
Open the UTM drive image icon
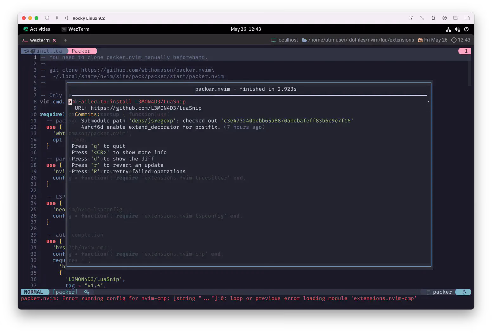[444, 18]
